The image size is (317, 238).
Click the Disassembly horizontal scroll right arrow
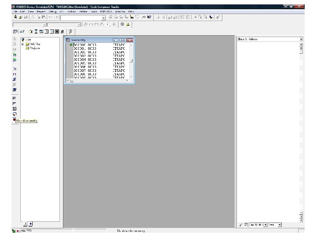point(127,80)
